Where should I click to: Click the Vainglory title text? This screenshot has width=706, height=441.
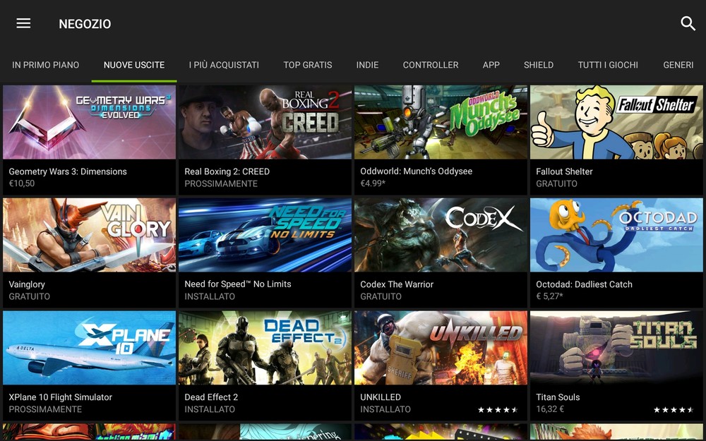click(27, 284)
